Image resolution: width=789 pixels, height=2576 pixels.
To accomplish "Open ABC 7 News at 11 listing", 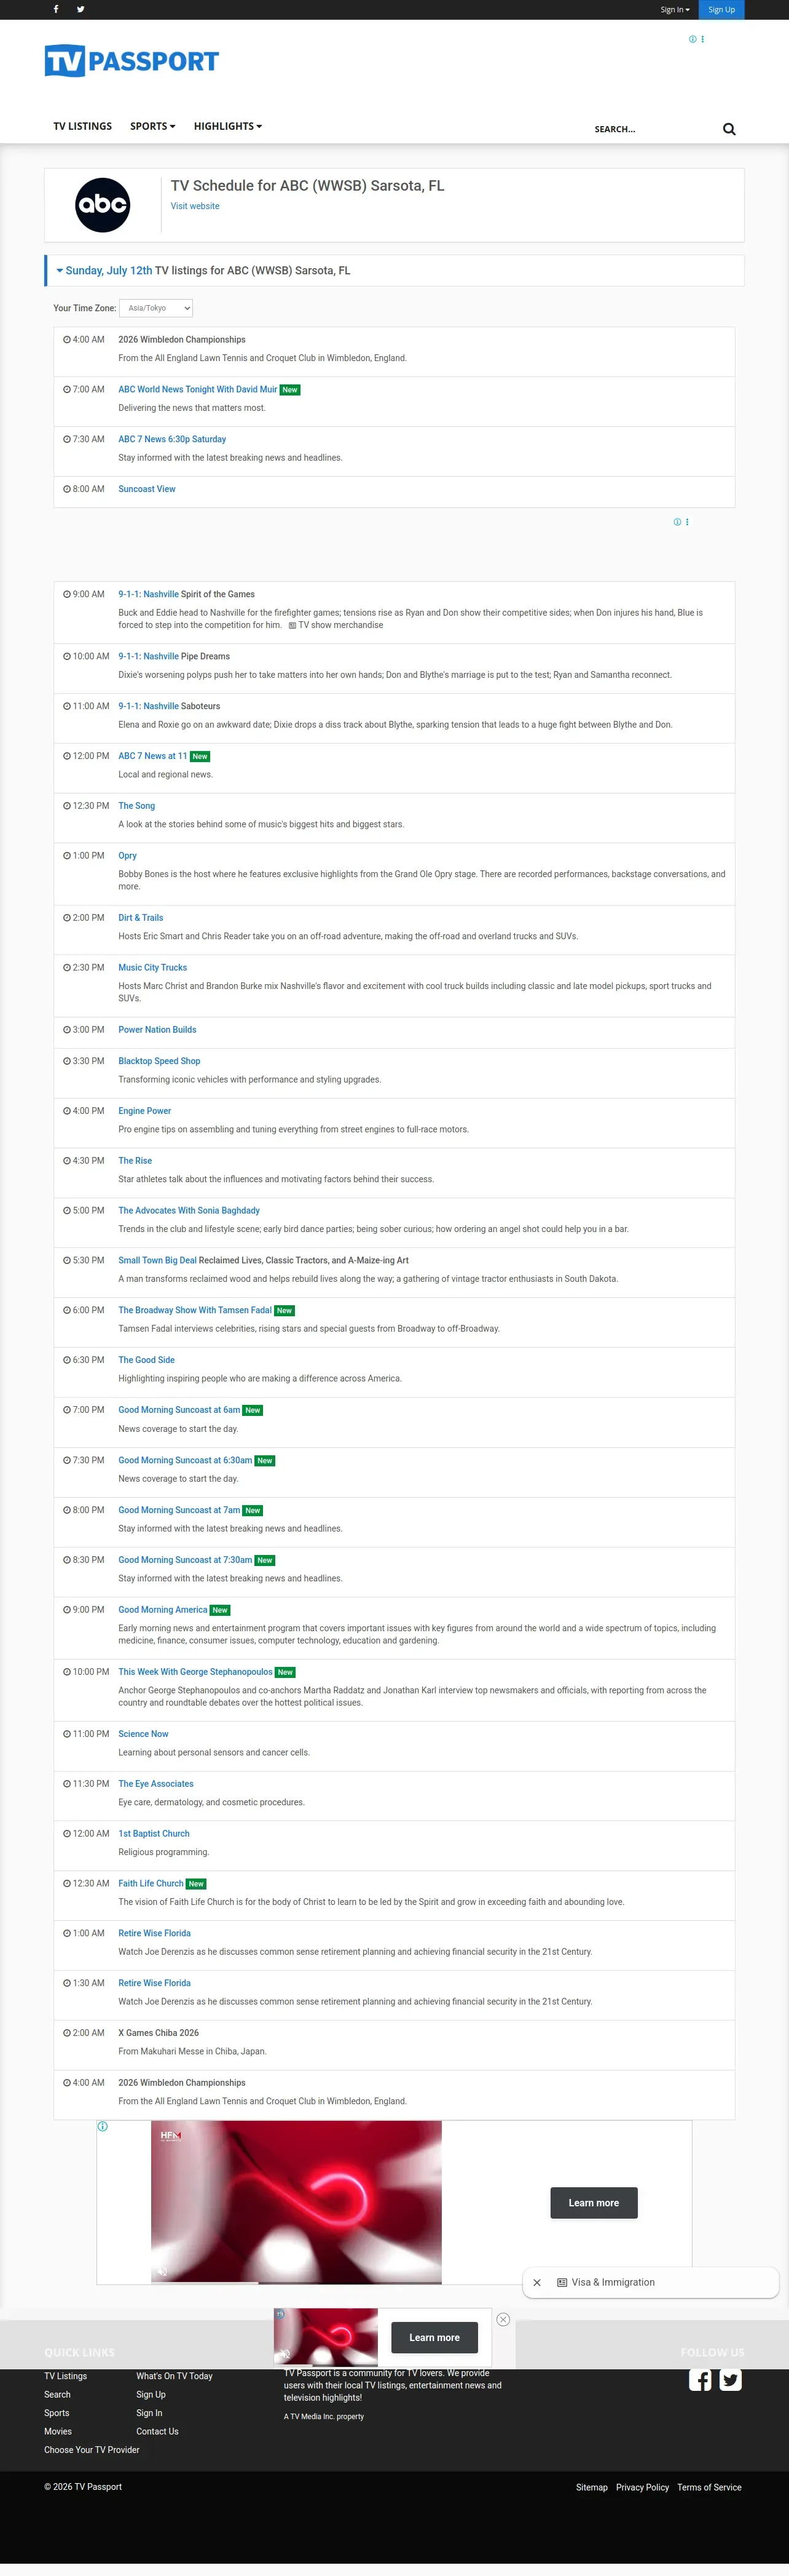I will 153,756.
